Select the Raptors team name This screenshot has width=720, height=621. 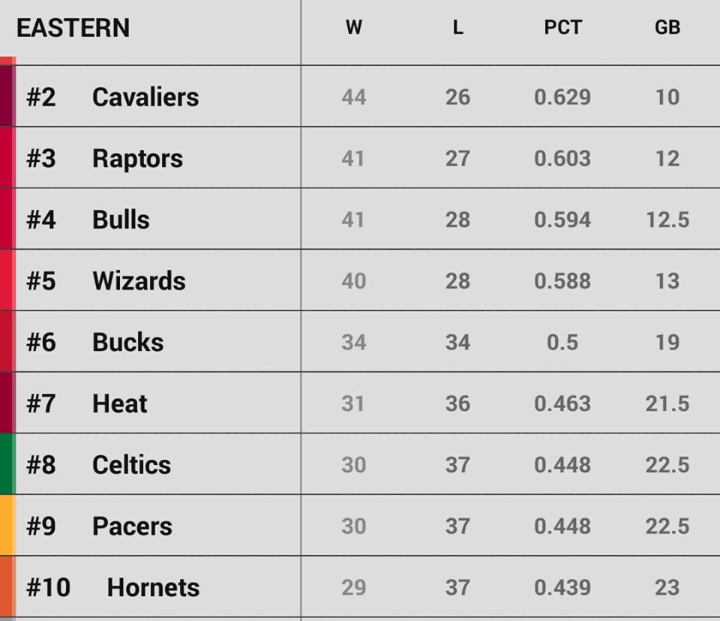(137, 159)
